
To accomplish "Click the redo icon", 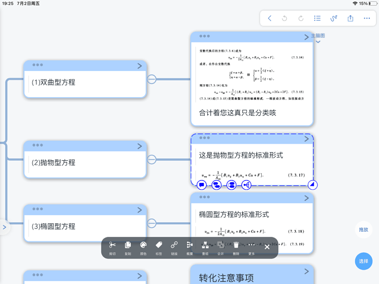I will 301,18.
